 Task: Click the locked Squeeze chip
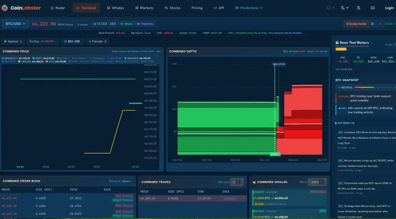(x=13, y=41)
